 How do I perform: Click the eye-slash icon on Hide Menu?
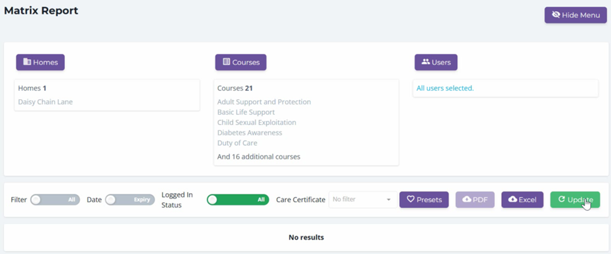(x=556, y=15)
